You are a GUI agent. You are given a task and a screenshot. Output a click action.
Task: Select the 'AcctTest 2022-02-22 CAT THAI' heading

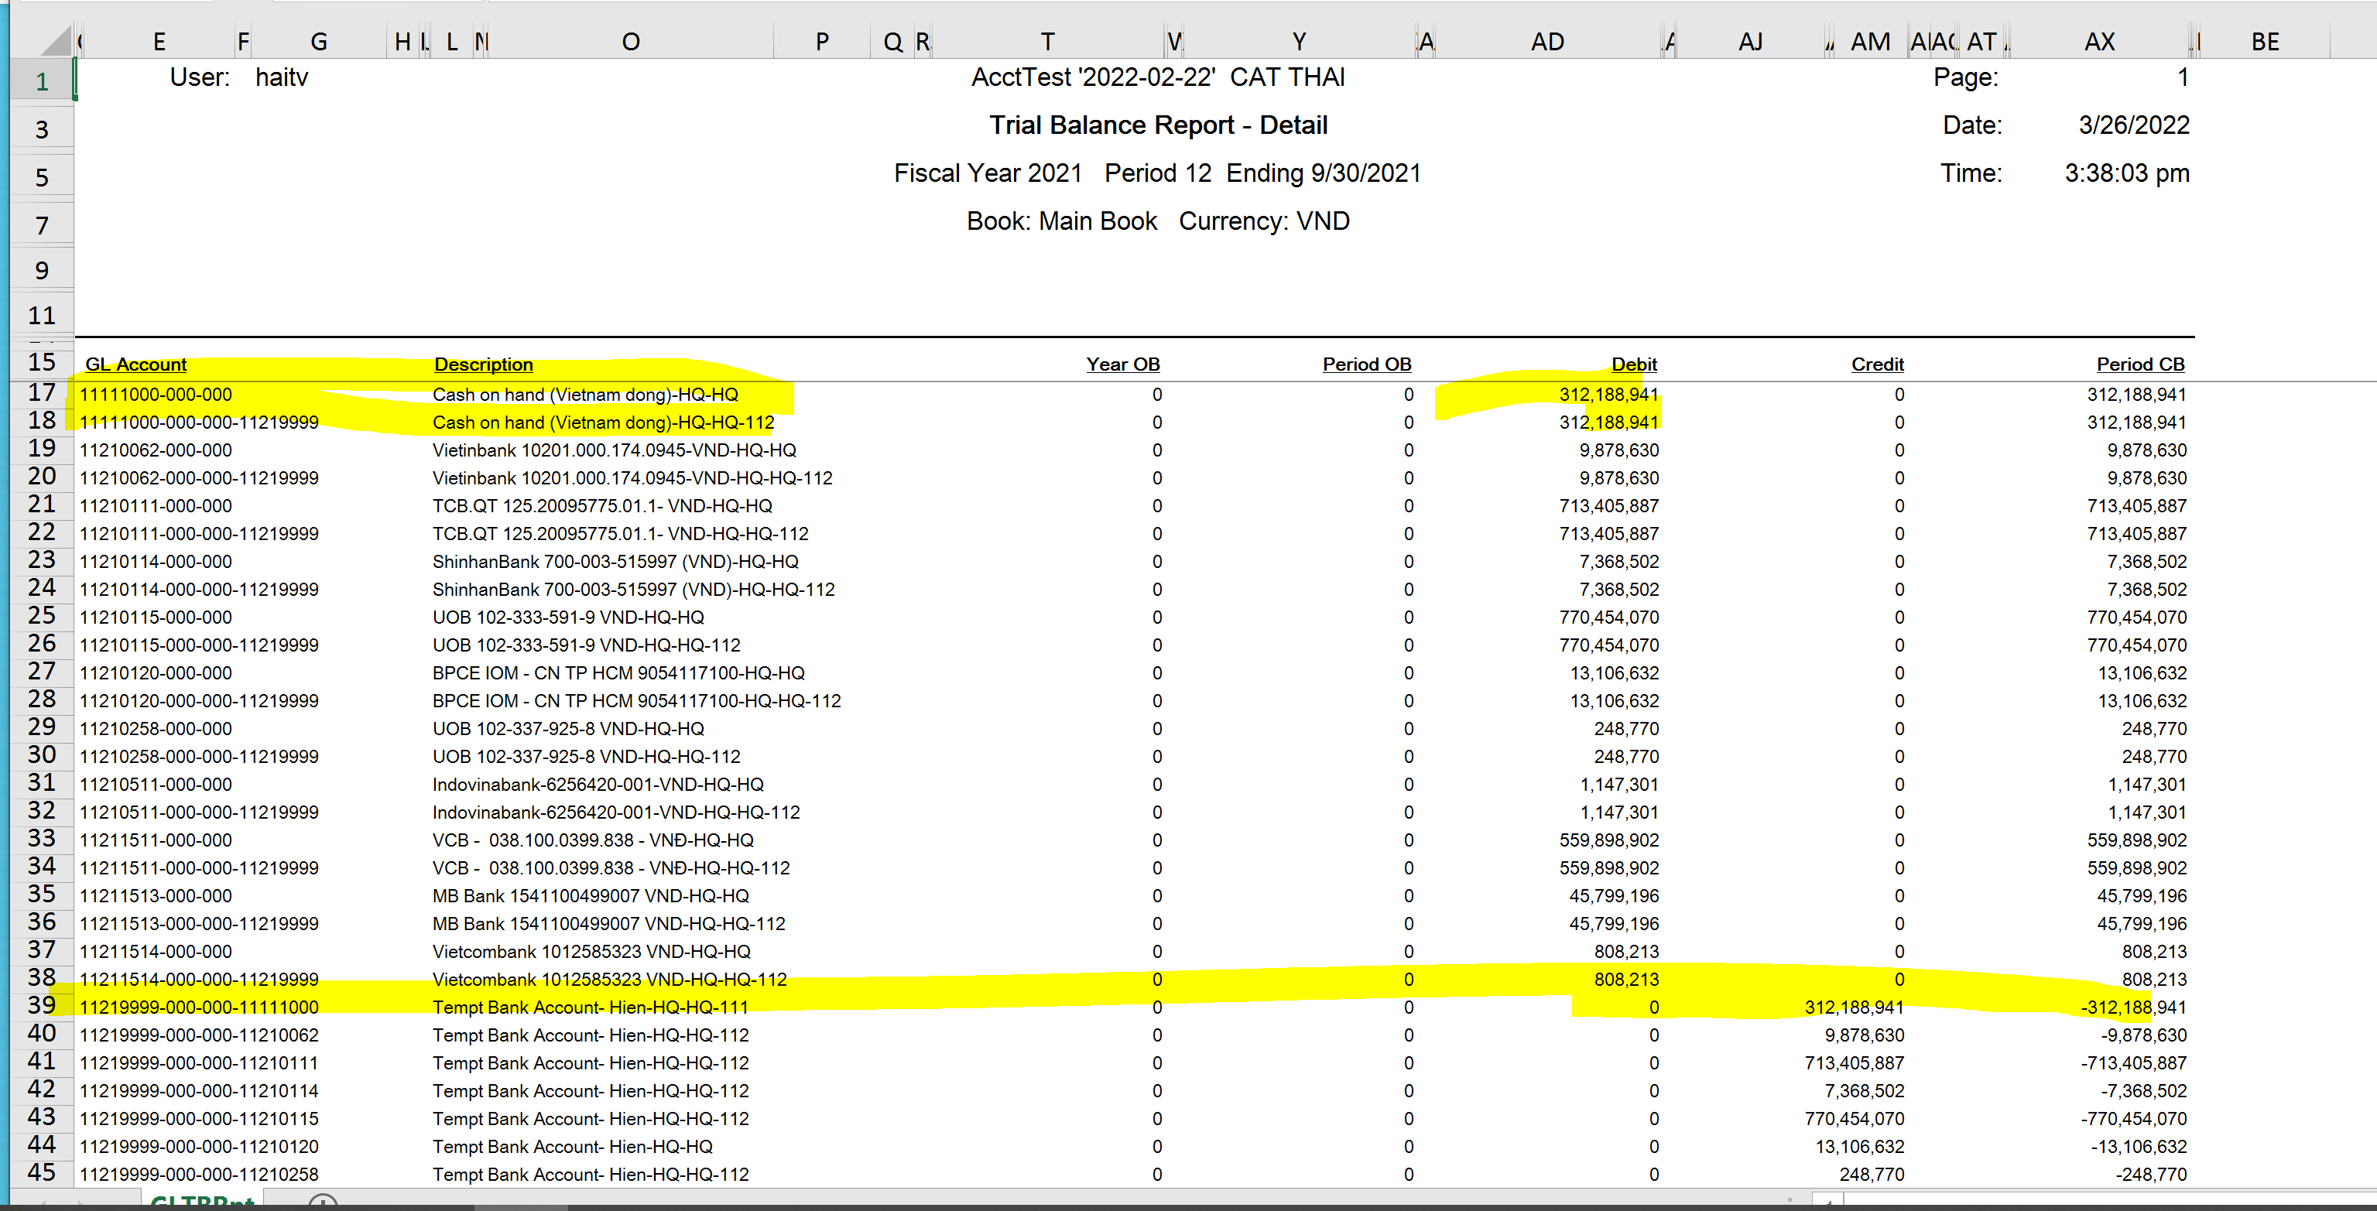(1158, 77)
